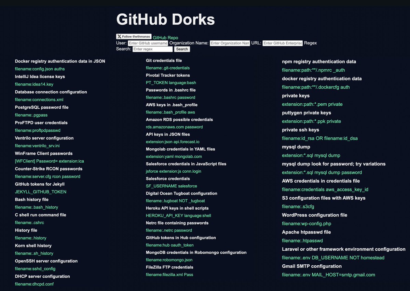Screen dimensions: 410x291
Task: Open filename:server.cfg rcon password link
Action: point(47,176)
